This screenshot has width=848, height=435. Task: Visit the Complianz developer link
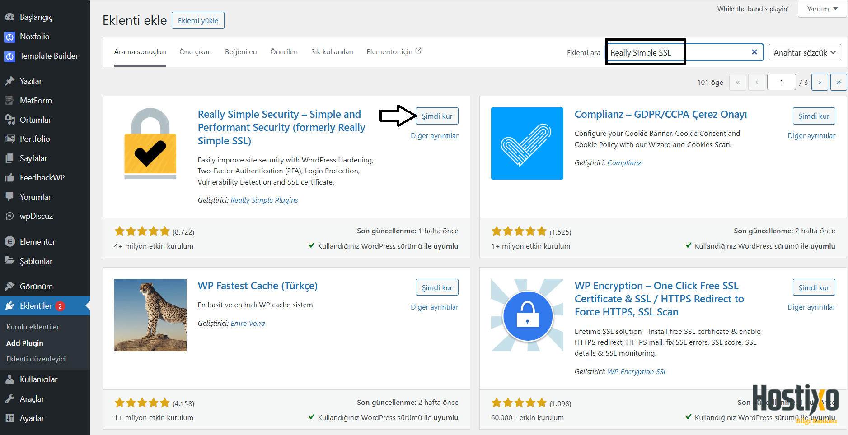(624, 163)
